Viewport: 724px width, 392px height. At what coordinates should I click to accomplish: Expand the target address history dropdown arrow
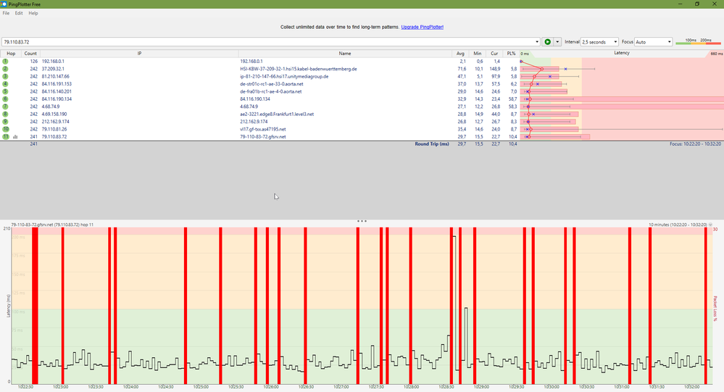click(x=537, y=42)
